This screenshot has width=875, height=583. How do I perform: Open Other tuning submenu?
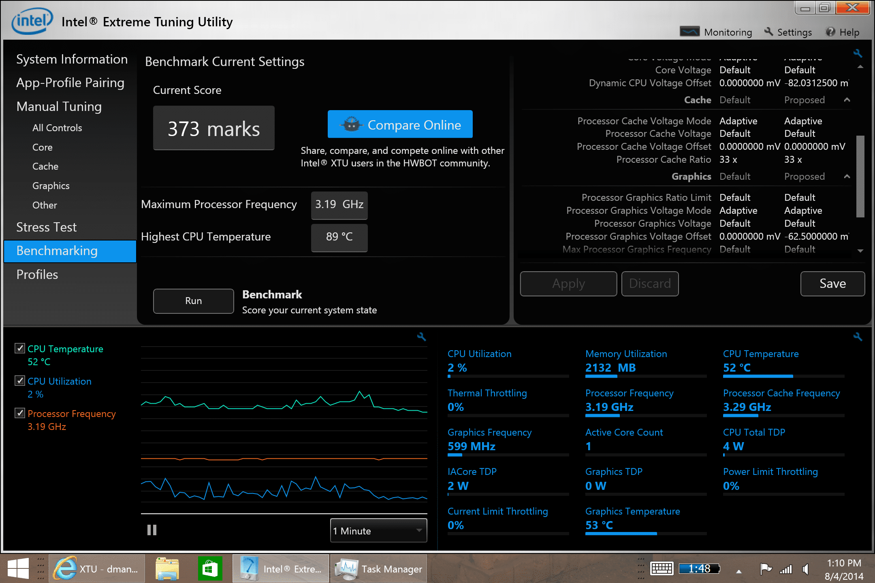[x=45, y=205]
